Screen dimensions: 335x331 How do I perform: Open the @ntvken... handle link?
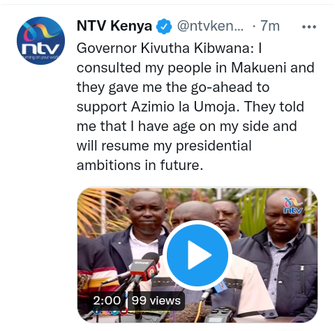point(210,26)
